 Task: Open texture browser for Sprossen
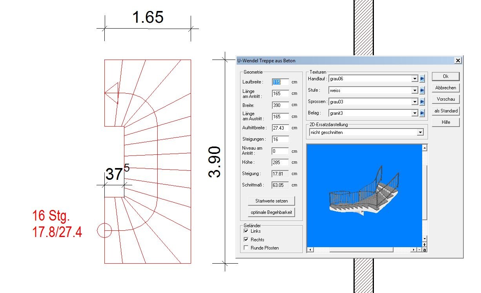[x=422, y=102]
